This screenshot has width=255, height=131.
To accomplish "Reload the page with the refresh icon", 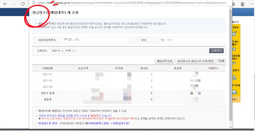I will click(23, 4).
